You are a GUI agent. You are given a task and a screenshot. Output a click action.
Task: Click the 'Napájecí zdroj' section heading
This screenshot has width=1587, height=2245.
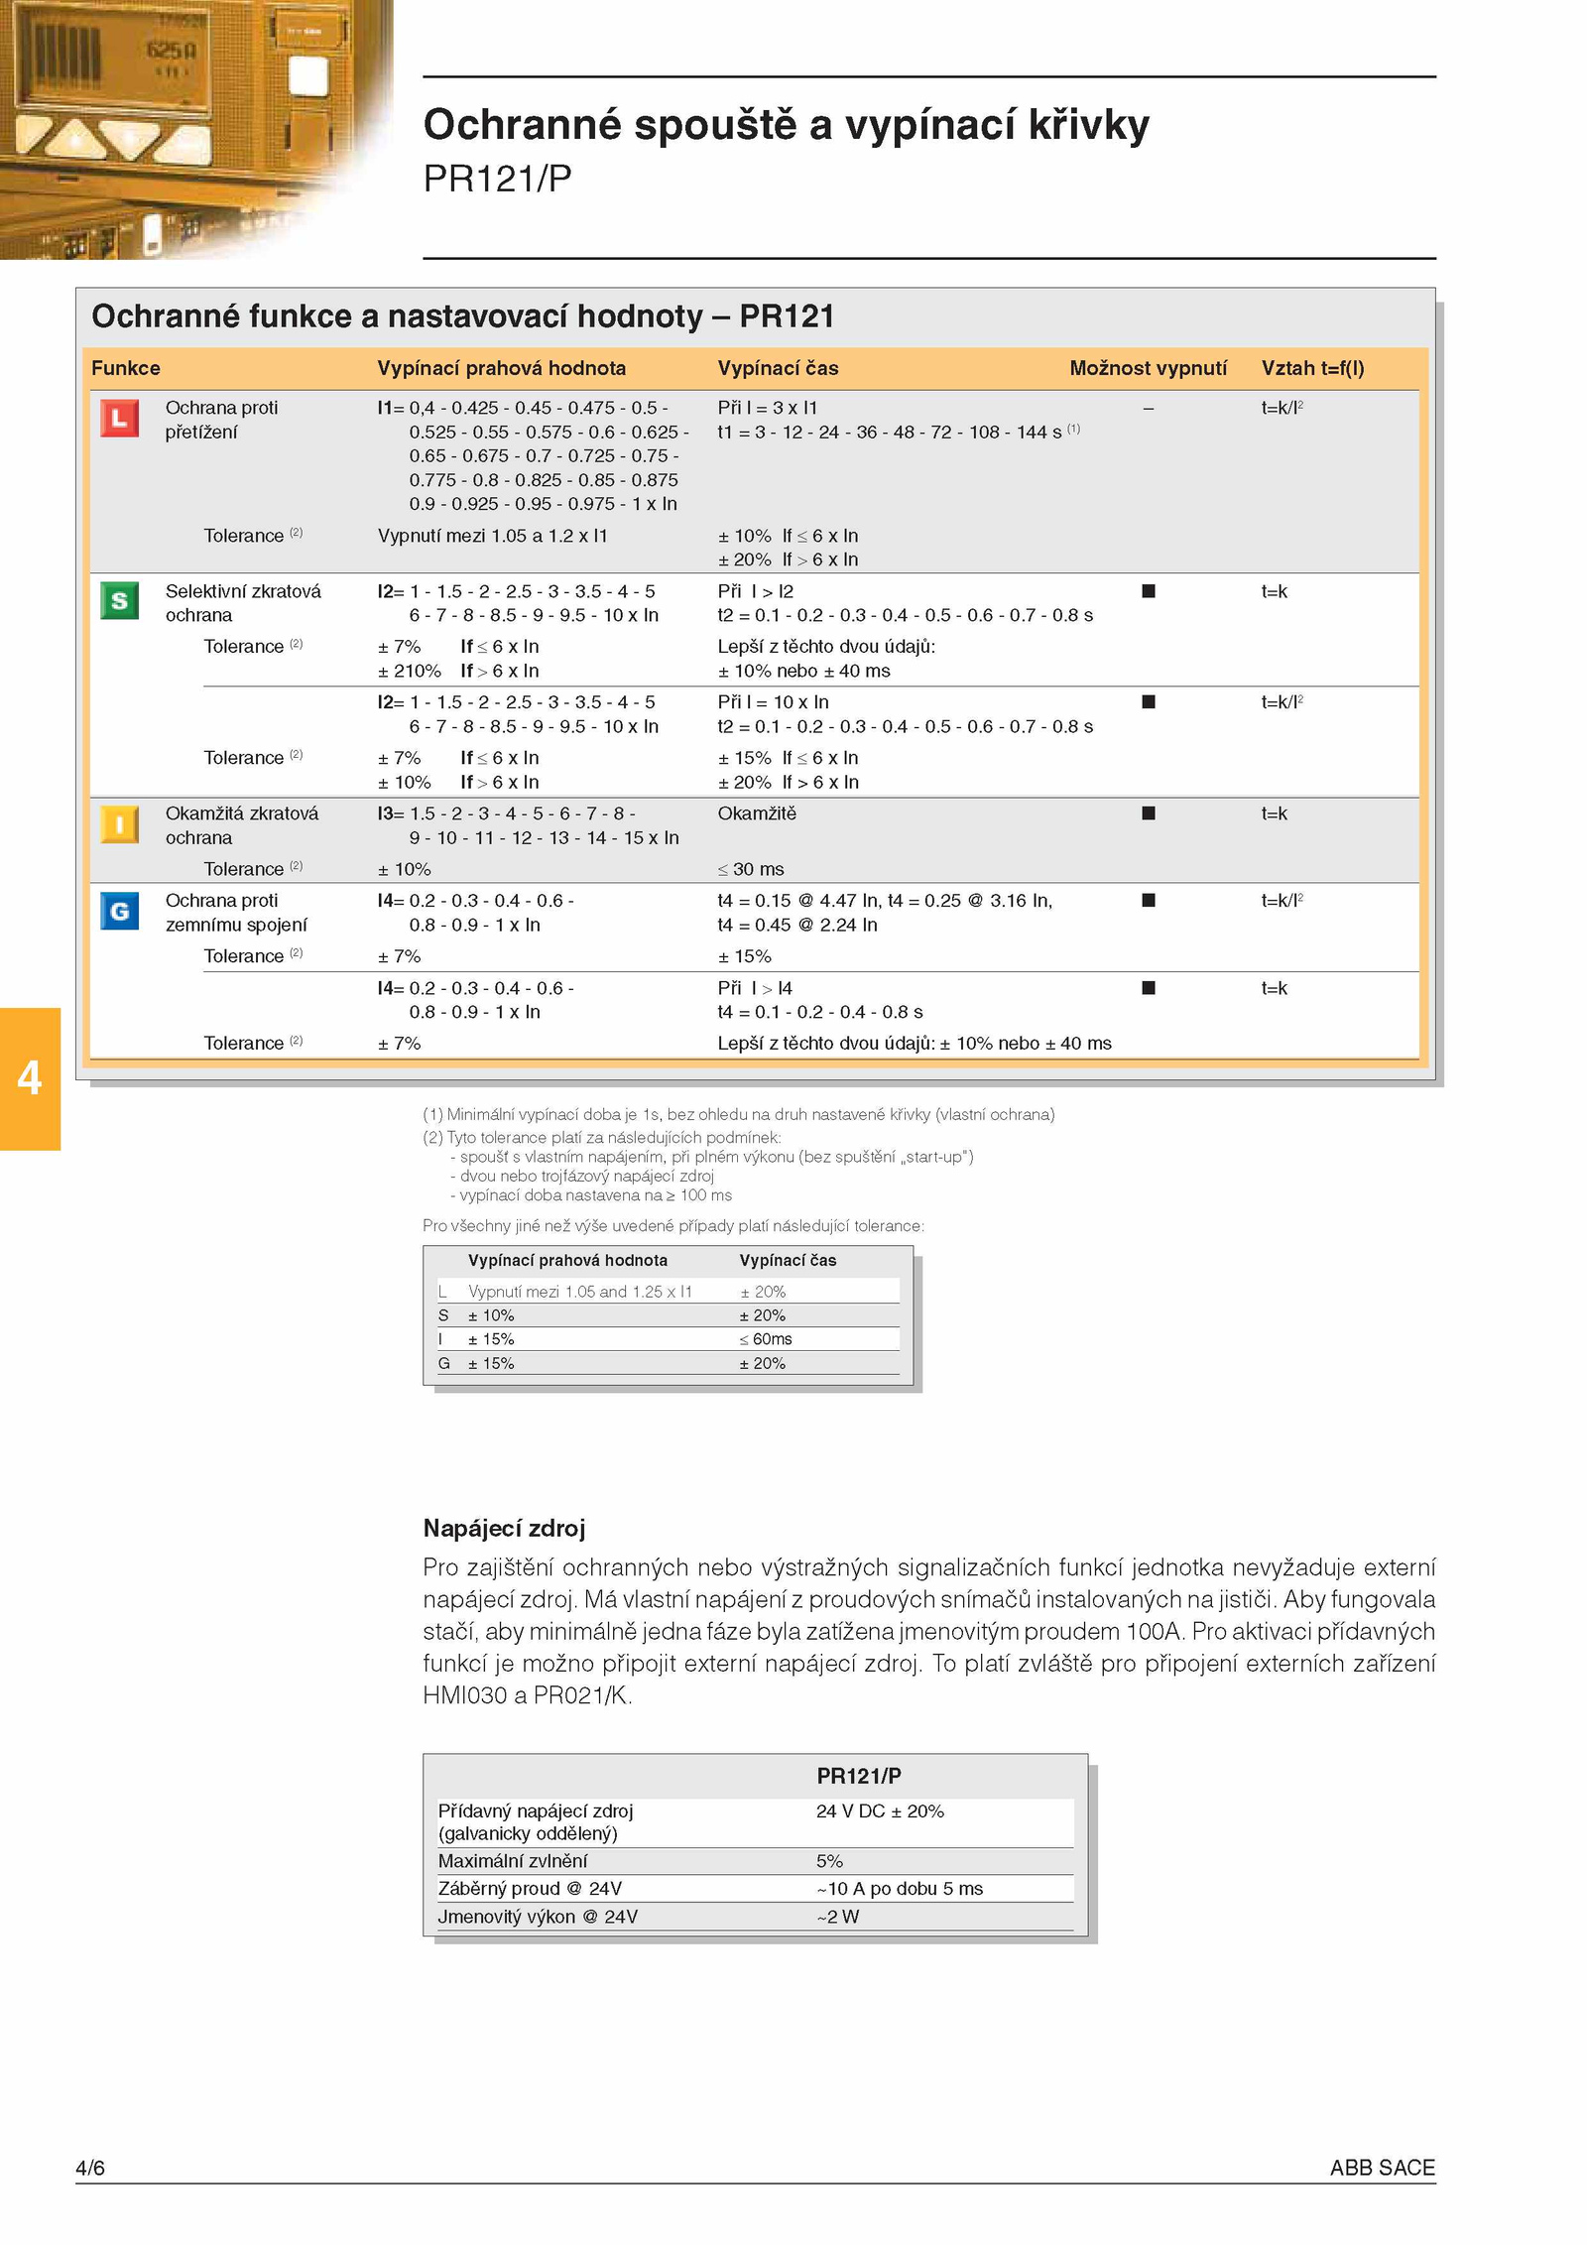pos(505,1528)
